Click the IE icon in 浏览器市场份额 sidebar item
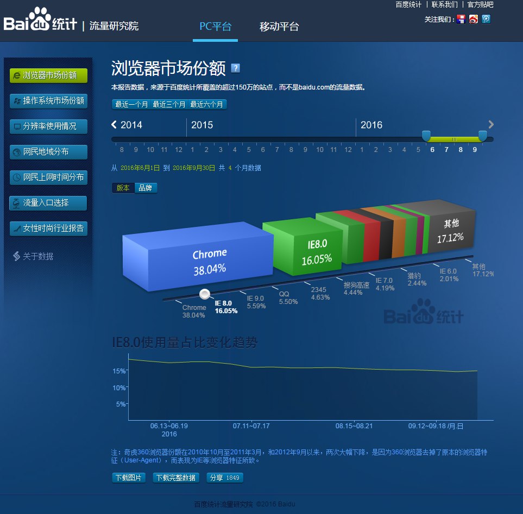This screenshot has height=514, width=523. 16,75
